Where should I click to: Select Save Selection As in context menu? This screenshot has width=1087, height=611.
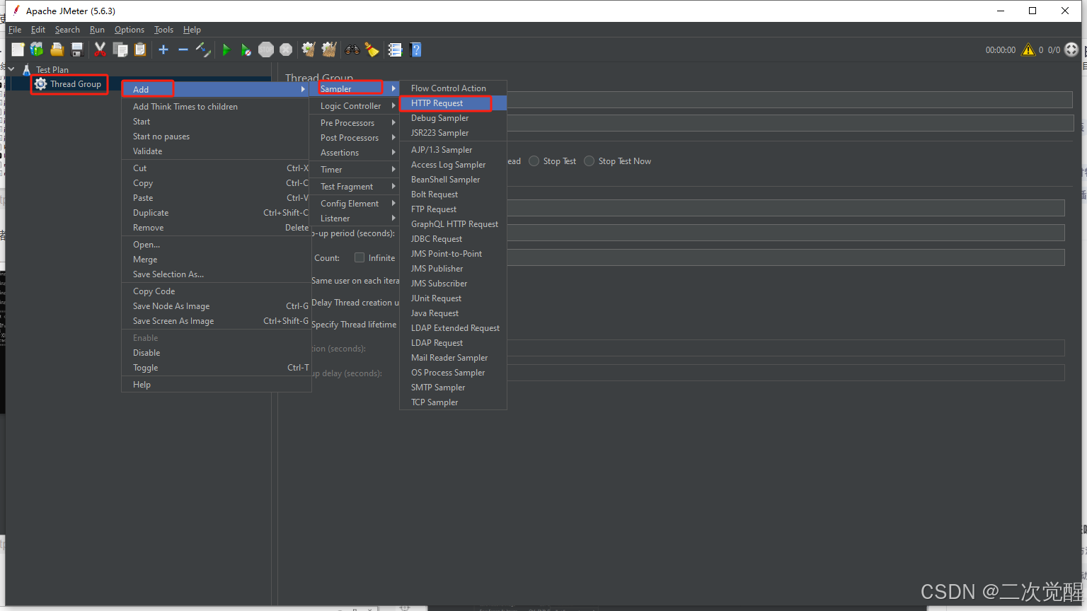point(216,274)
